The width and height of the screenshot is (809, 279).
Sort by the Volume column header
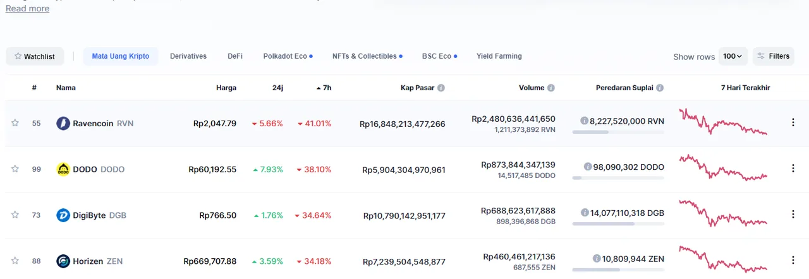coord(532,88)
